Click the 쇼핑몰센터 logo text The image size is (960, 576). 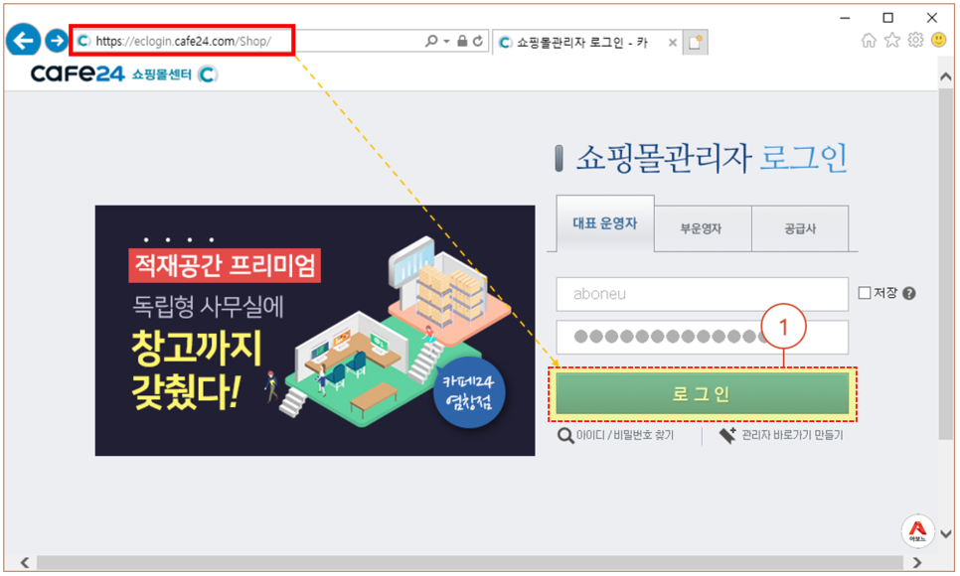[x=162, y=74]
